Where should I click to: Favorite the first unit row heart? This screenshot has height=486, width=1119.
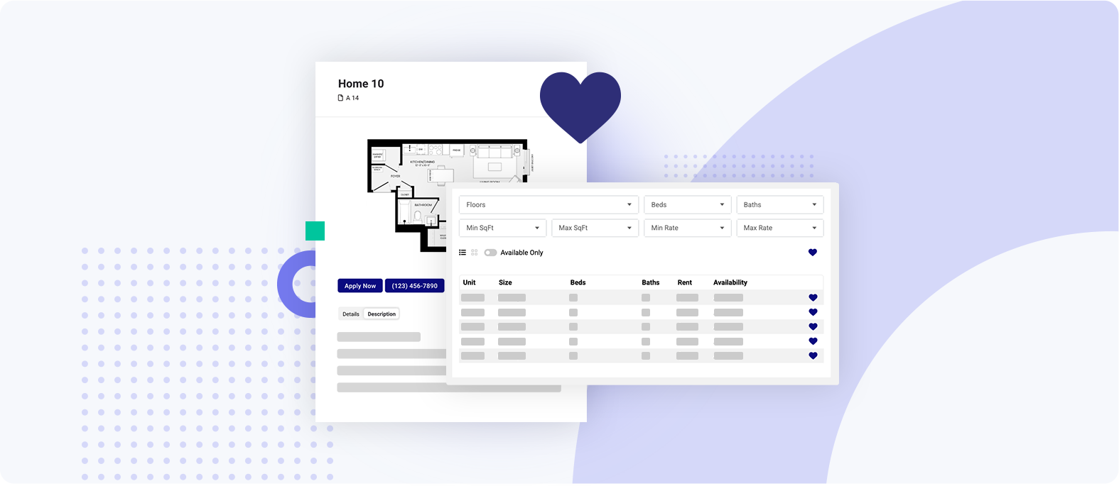pos(813,298)
